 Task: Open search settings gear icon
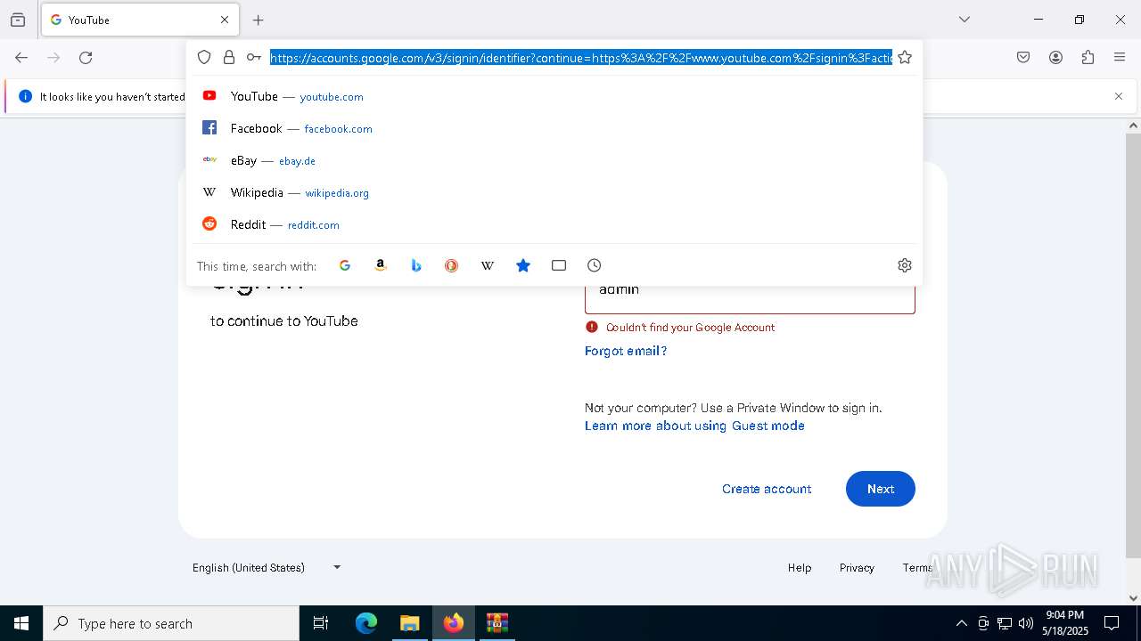tap(905, 265)
